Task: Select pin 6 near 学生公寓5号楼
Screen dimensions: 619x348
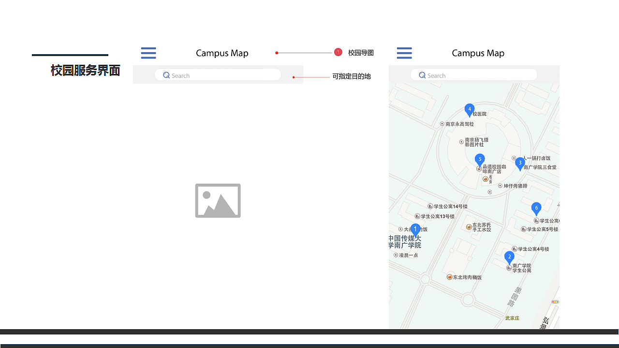Action: (536, 208)
